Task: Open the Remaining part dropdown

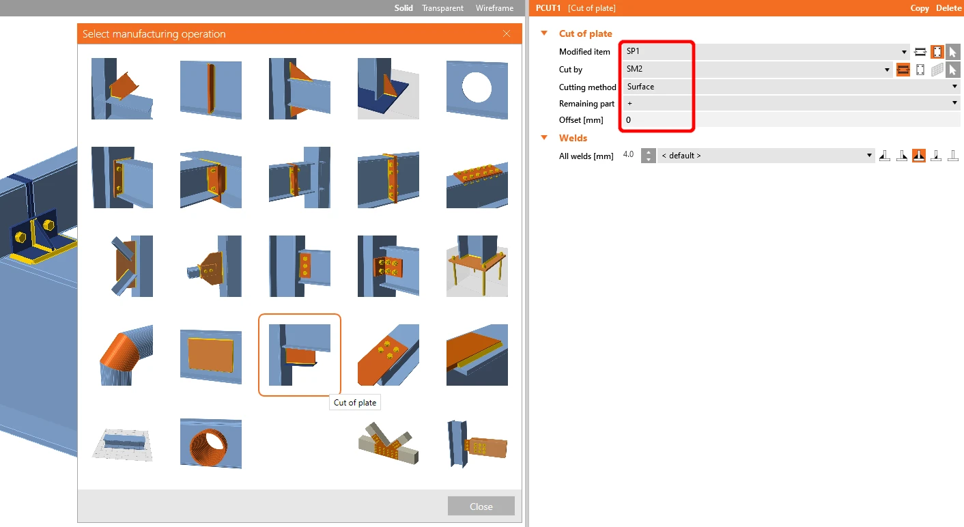Action: tap(791, 103)
